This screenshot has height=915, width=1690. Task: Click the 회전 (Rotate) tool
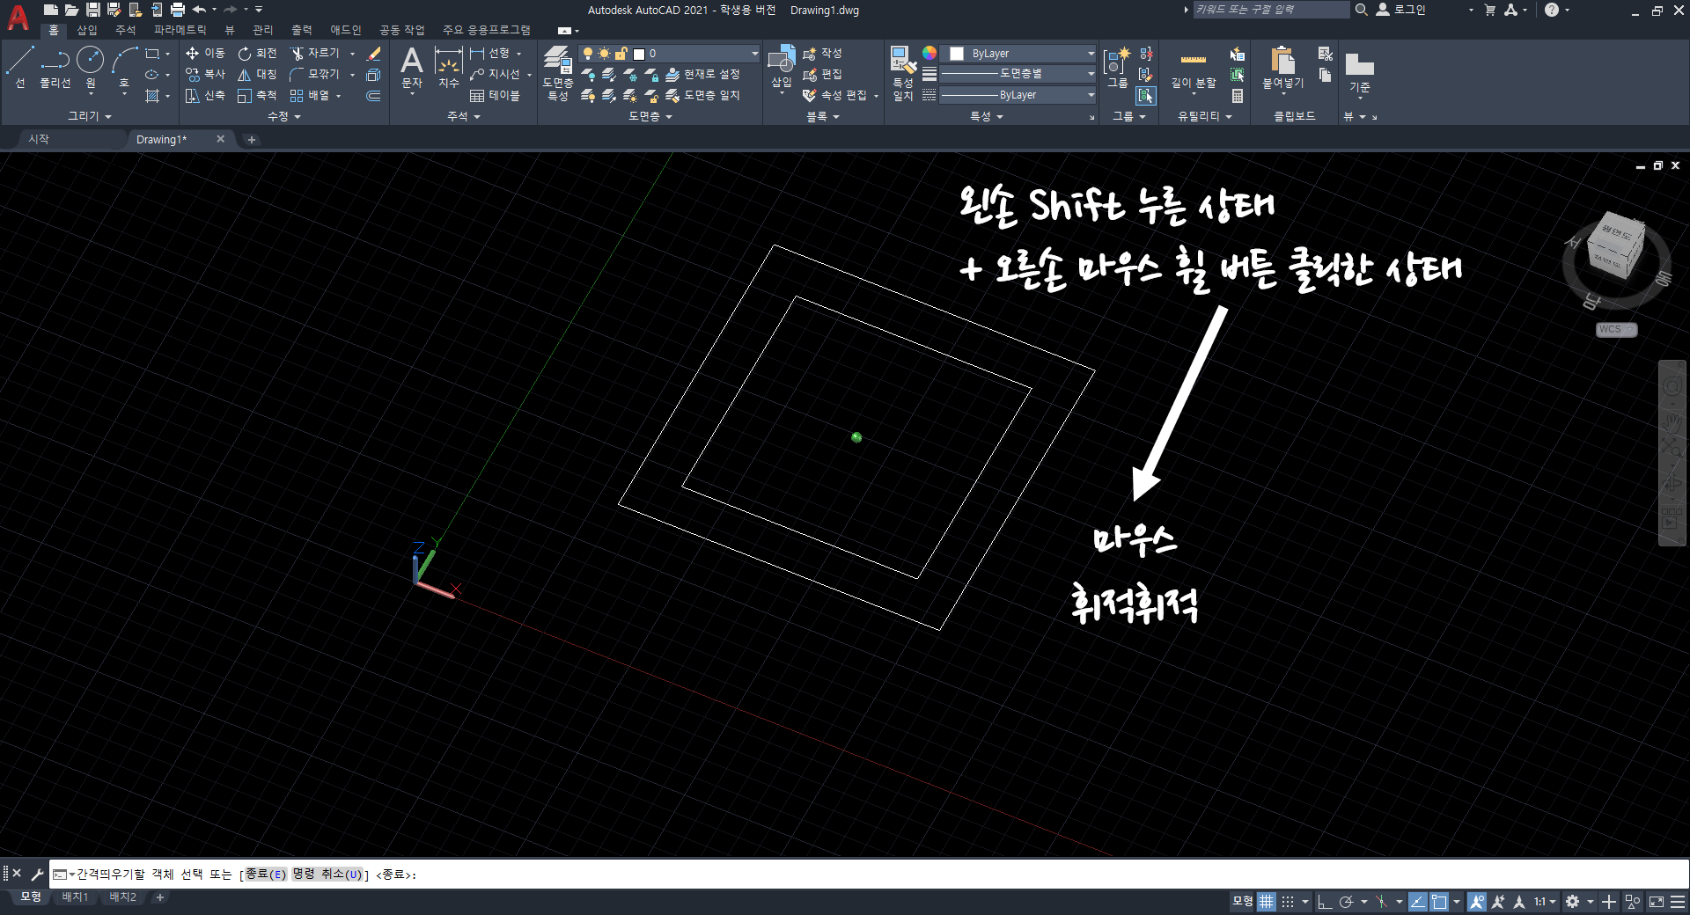point(257,54)
